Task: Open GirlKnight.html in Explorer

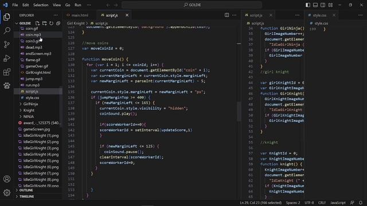Action: click(38, 73)
